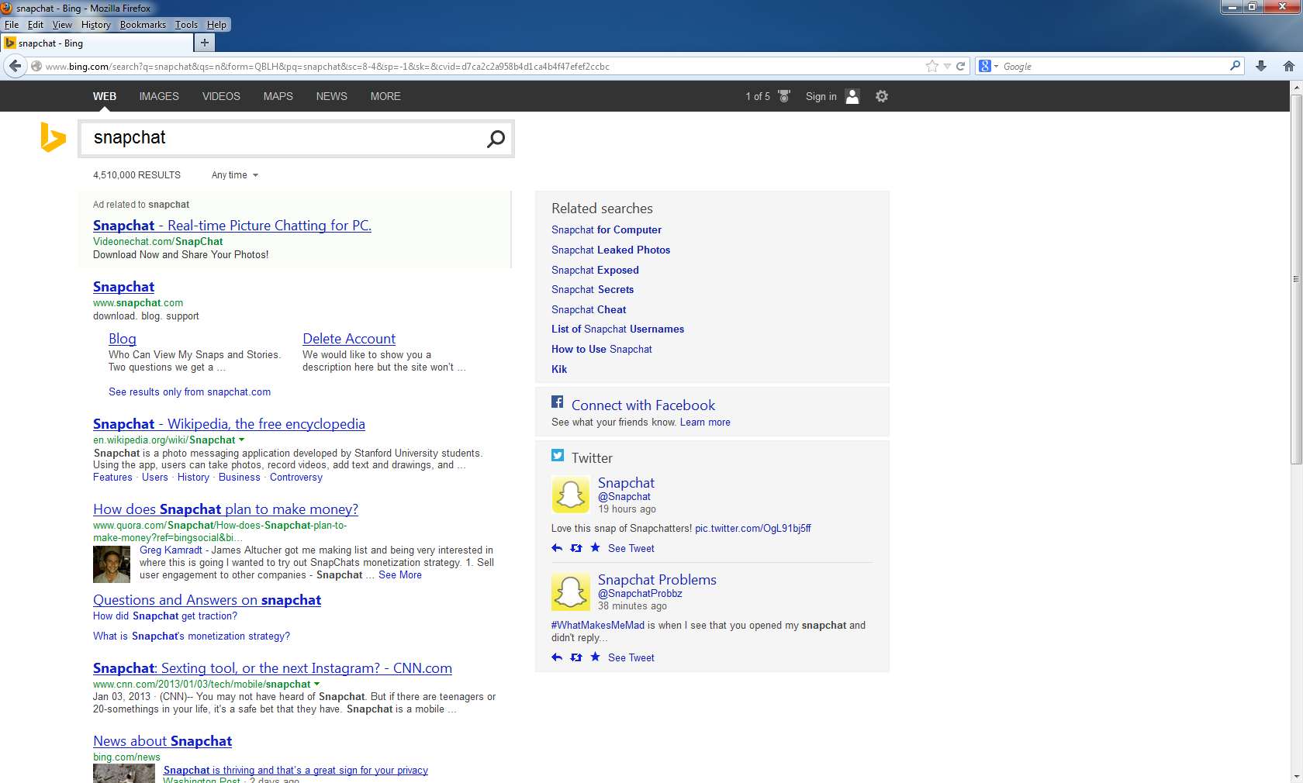Click the Facebook logo icon
This screenshot has width=1303, height=783.
(557, 402)
